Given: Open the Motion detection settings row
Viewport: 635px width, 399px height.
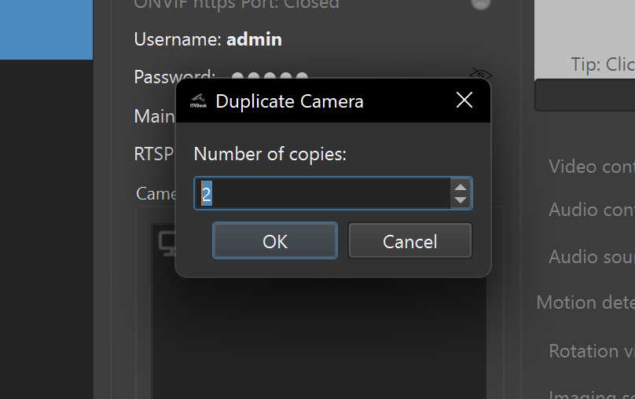Looking at the screenshot, I should [585, 302].
